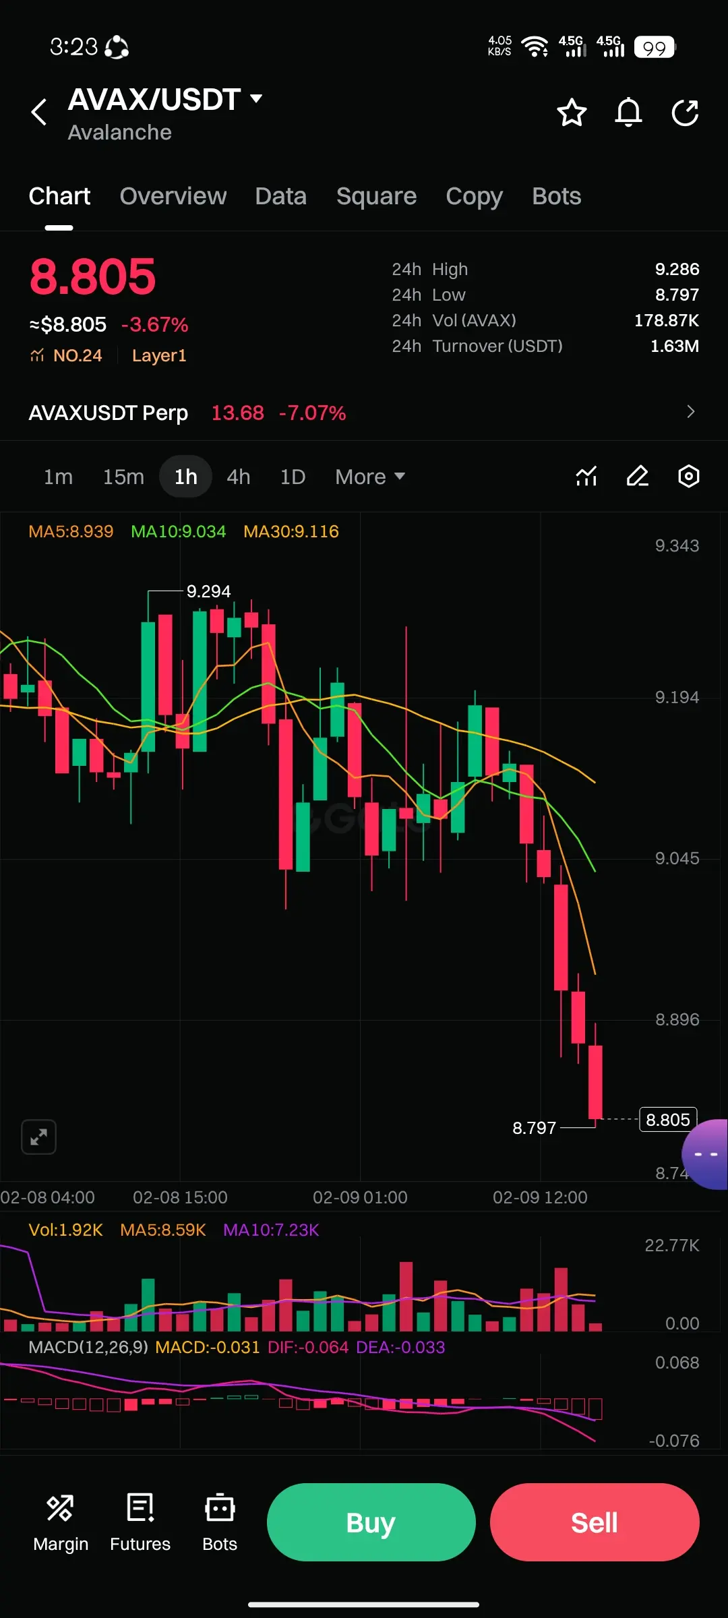Tap the 02-09 12:00 time label

pos(540,1197)
